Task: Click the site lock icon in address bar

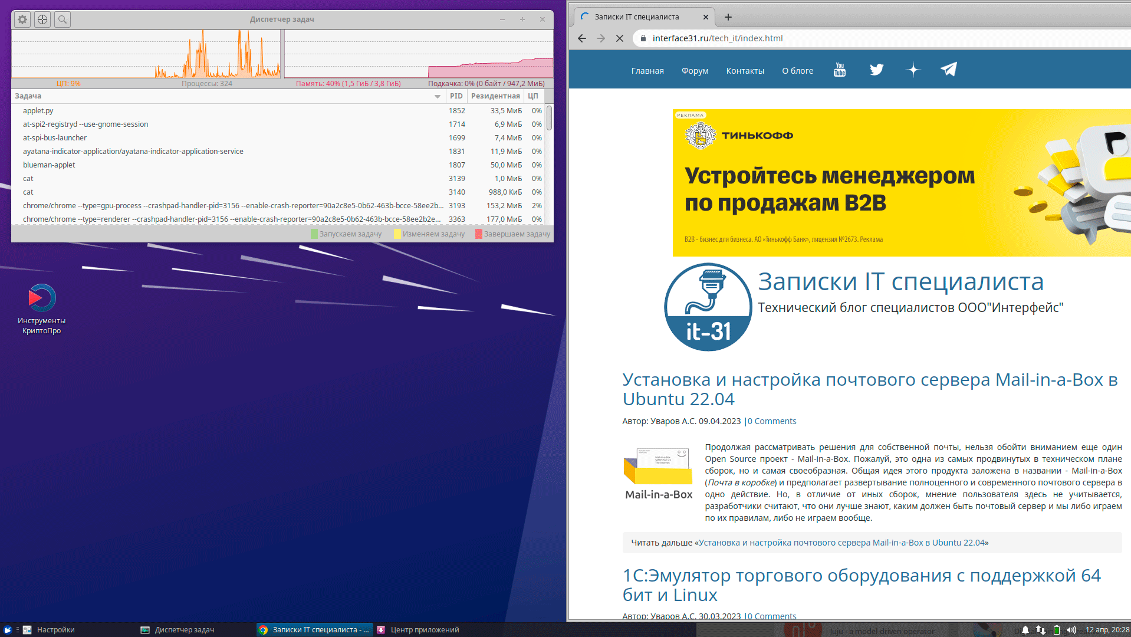Action: point(643,38)
